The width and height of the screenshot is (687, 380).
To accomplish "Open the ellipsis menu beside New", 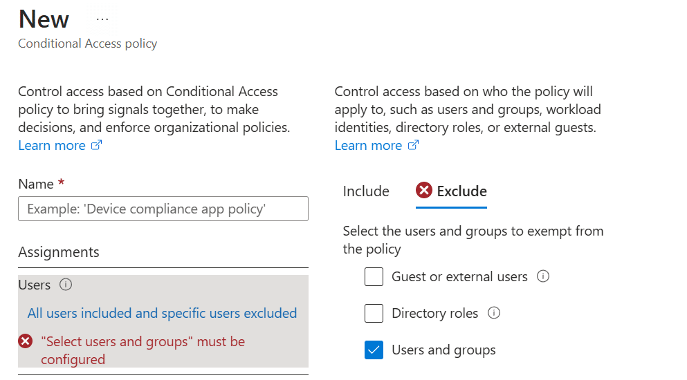I will point(102,20).
